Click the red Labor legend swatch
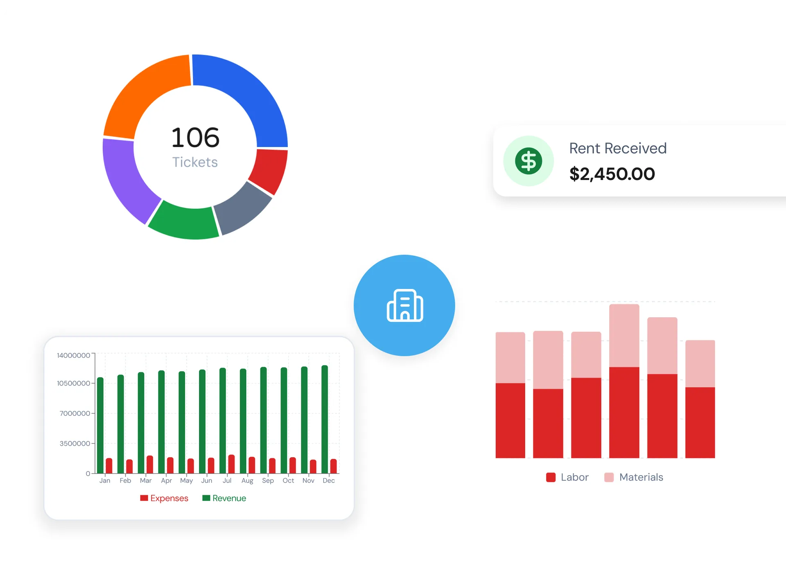 point(551,477)
